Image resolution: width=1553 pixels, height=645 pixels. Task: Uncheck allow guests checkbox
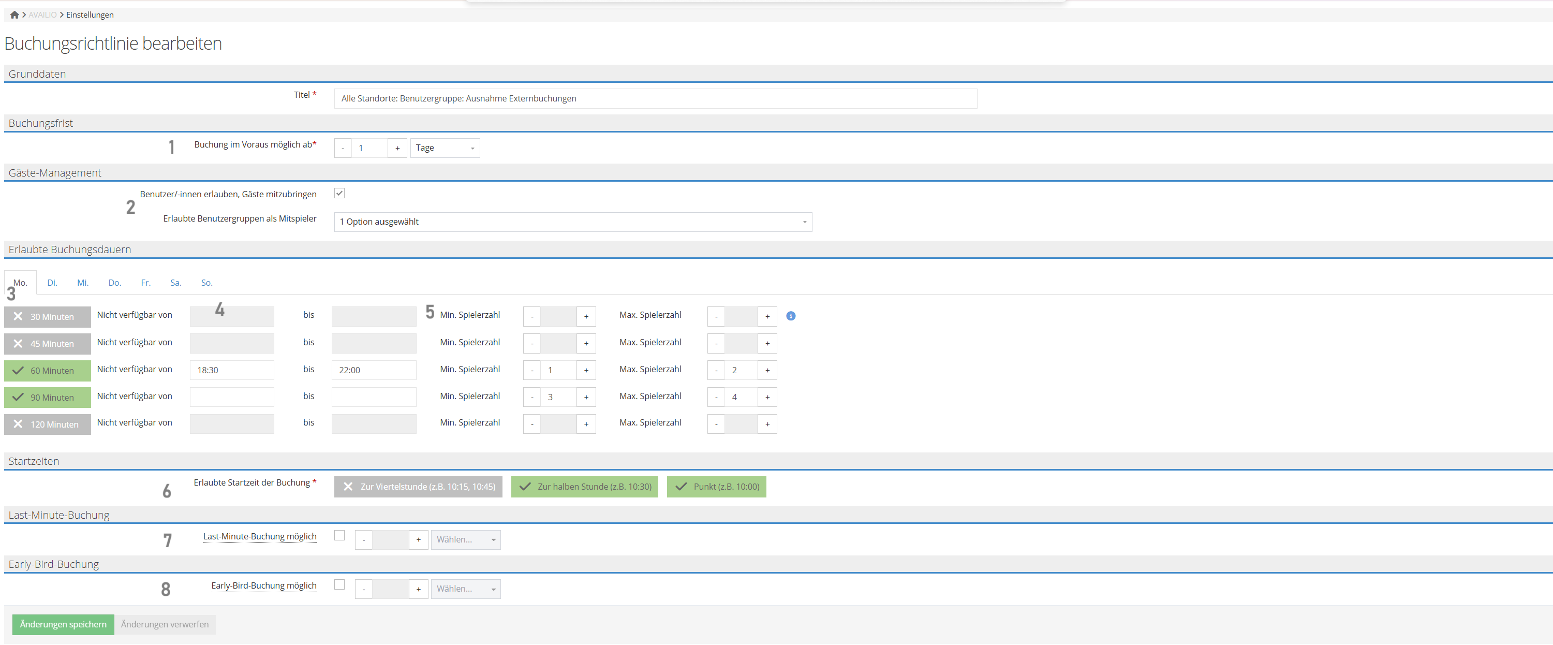[339, 193]
